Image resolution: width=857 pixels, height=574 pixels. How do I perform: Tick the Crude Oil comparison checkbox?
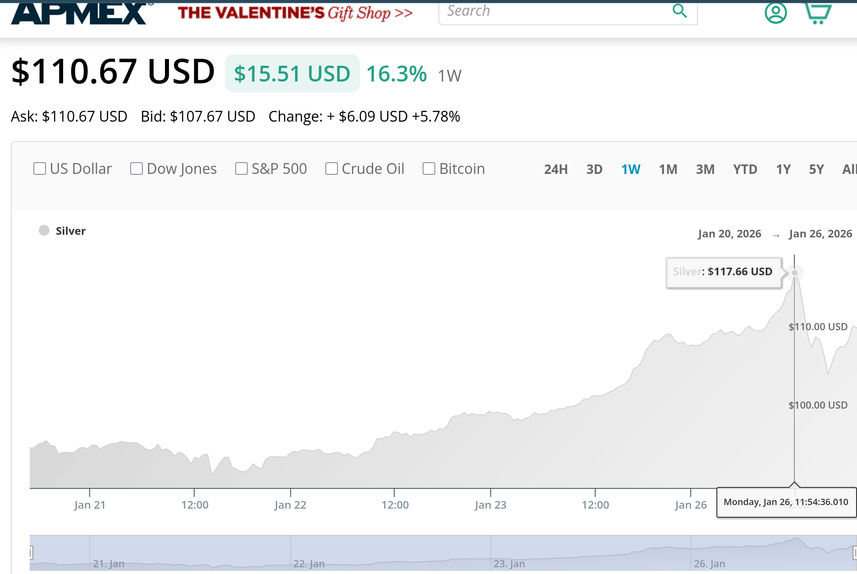tap(332, 169)
